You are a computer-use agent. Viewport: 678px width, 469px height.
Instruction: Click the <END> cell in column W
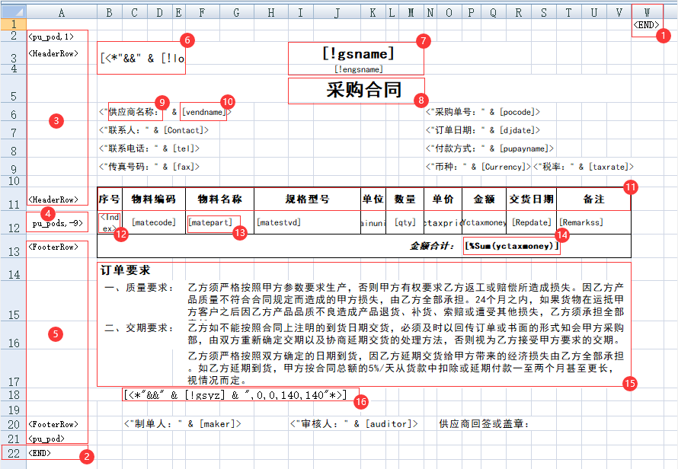point(647,24)
